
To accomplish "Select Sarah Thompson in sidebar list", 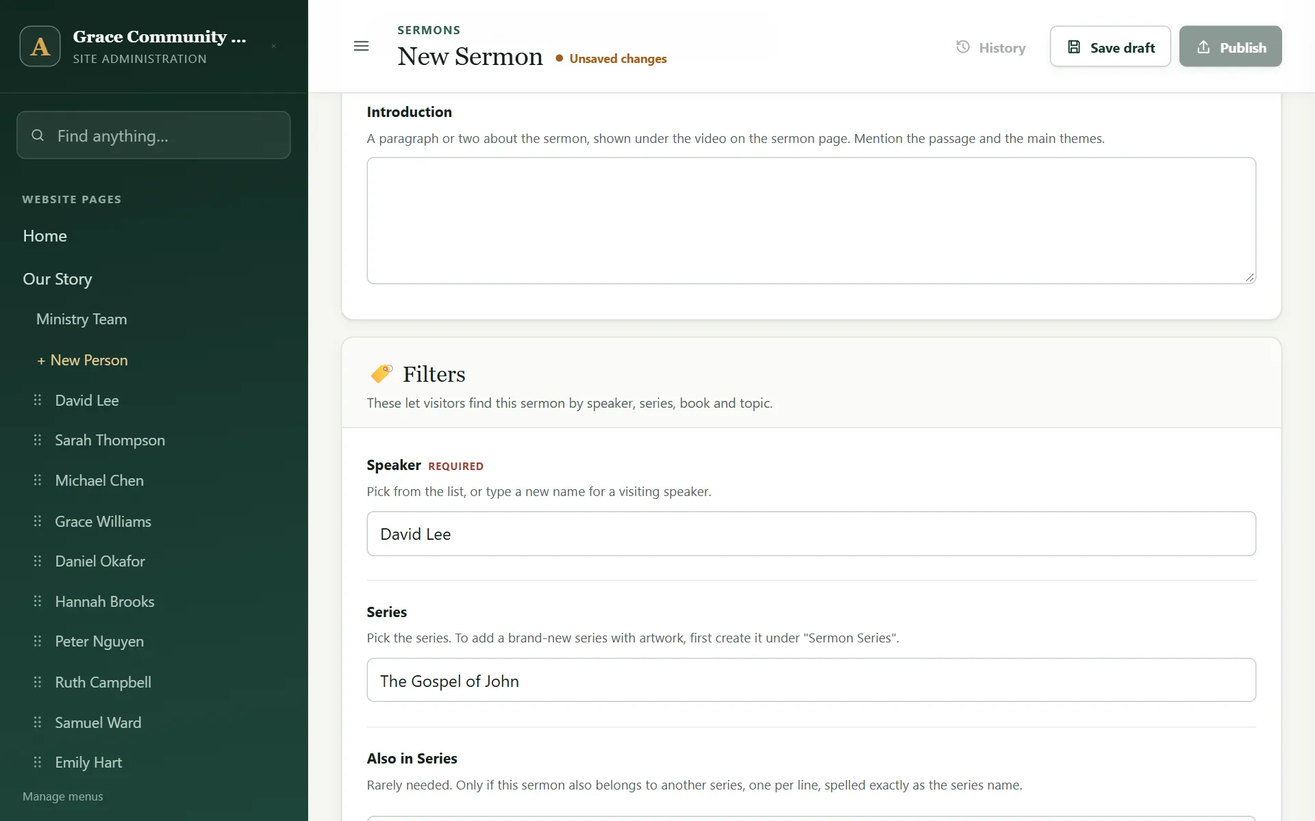I will pos(110,440).
